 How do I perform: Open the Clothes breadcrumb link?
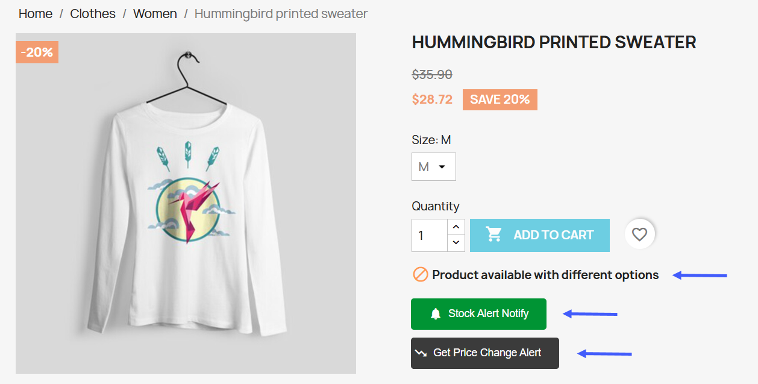pos(93,13)
